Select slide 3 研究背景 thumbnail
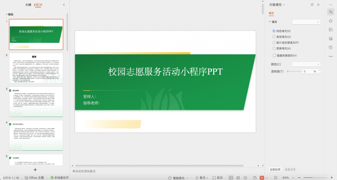 pos(36,102)
